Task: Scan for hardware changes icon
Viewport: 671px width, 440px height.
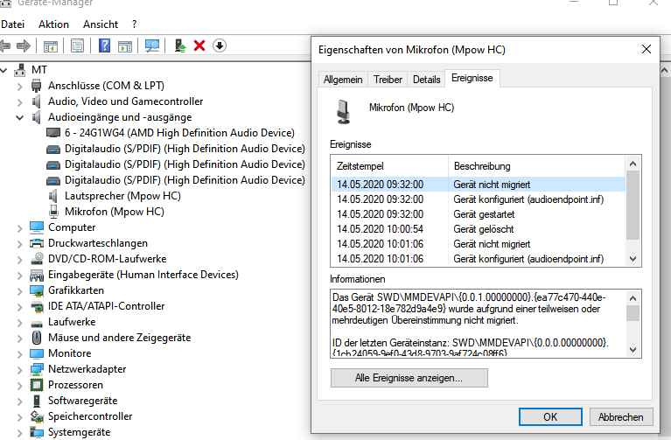Action: [x=152, y=45]
